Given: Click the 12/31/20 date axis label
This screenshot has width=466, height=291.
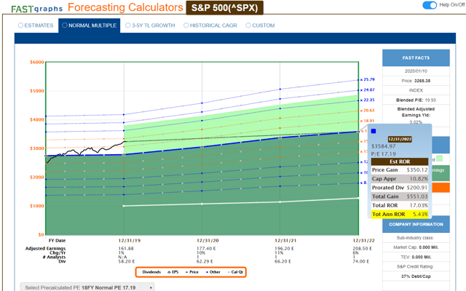Looking at the screenshot, I should pos(208,241).
